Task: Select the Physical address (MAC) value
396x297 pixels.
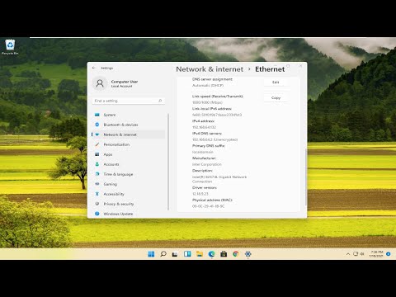Action: tap(208, 206)
